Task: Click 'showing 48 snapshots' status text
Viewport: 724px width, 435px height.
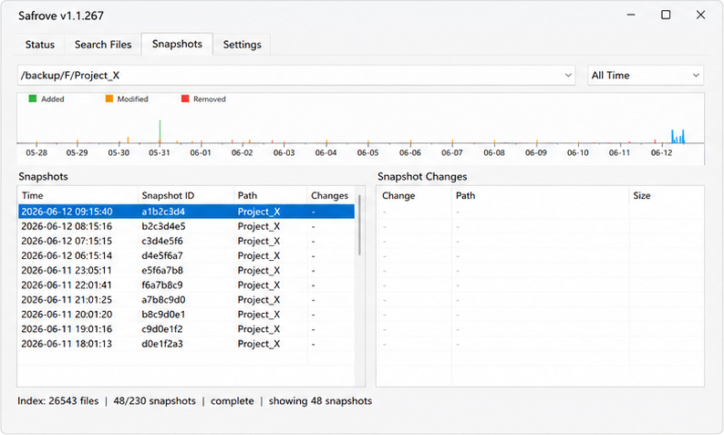Action: (x=320, y=401)
